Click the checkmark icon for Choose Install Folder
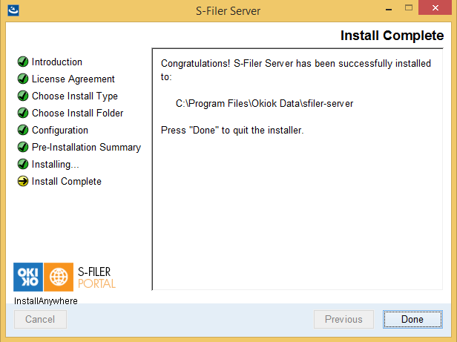Viewport: 457px width, 342px height. (23, 113)
